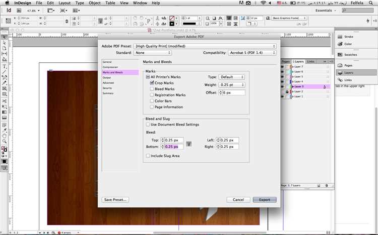This screenshot has width=378, height=235.
Task: Enable the Color Bars checkbox
Action: click(x=152, y=101)
